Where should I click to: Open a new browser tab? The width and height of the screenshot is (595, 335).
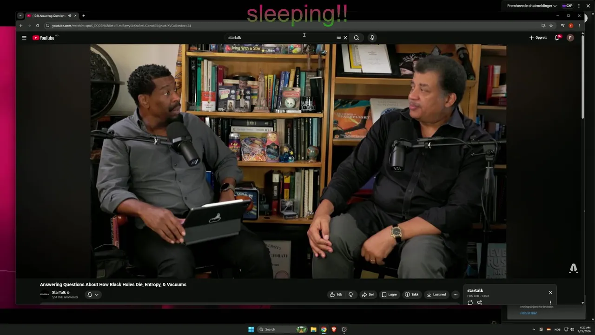(84, 16)
